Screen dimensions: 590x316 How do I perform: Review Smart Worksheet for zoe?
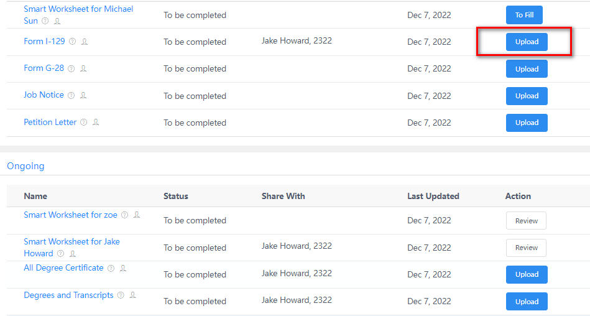coord(526,221)
